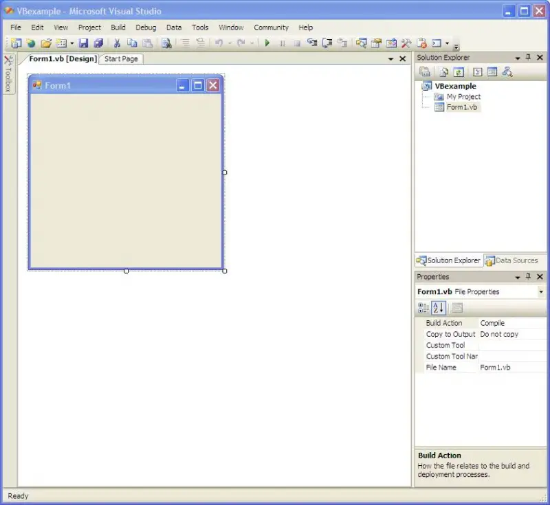Open Solution Explorer window position dropdown arrow
The height and width of the screenshot is (505, 550).
point(518,58)
